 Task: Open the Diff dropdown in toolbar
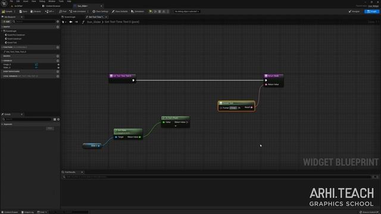click(49, 11)
